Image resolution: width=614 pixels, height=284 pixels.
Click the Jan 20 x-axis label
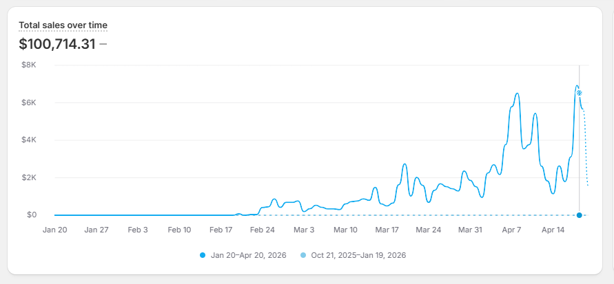[54, 230]
